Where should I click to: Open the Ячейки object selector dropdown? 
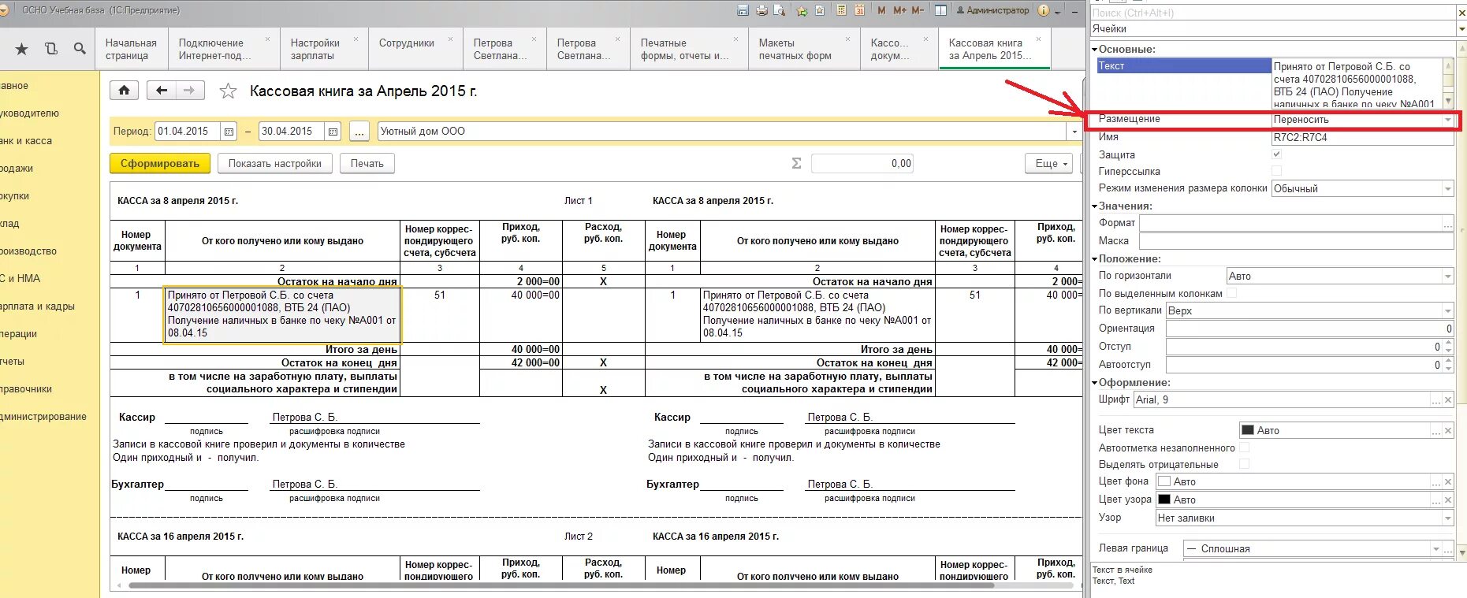(1461, 29)
